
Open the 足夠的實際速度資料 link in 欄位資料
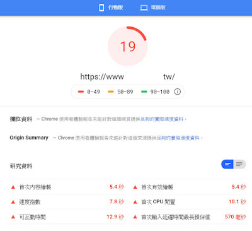pyautogui.click(x=162, y=119)
